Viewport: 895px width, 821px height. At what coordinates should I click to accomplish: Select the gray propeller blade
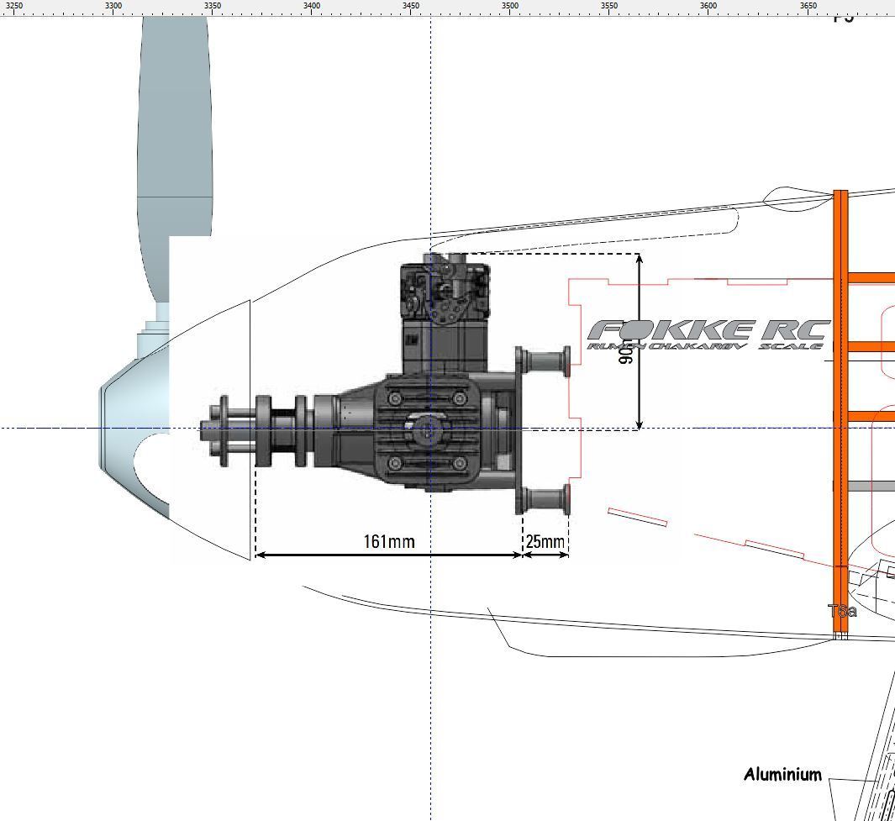(174, 126)
